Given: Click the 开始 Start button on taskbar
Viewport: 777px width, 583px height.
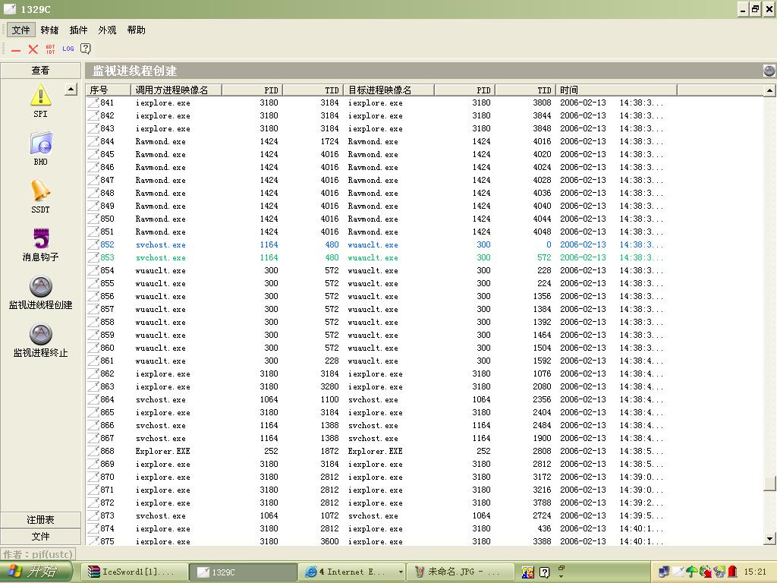Looking at the screenshot, I should [x=36, y=572].
